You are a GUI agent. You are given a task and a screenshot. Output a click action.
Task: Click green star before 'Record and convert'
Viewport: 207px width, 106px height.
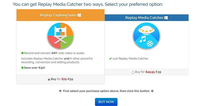coord(22,53)
